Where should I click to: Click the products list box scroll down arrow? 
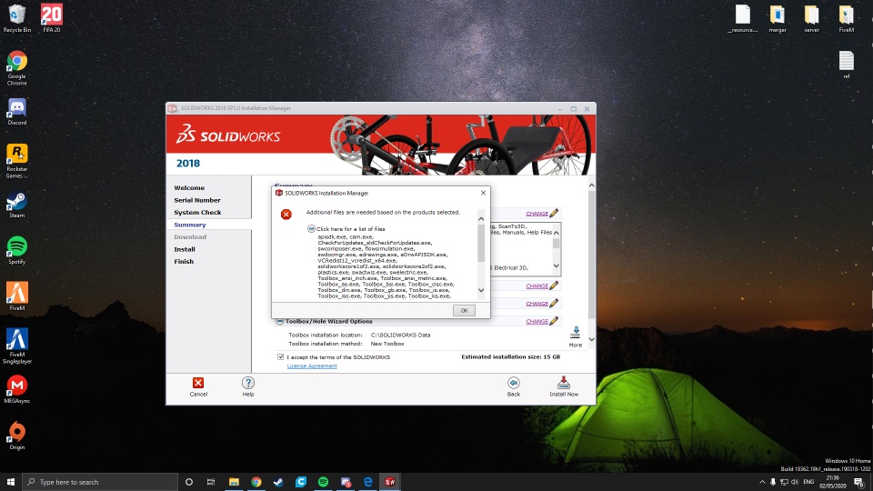(x=557, y=266)
